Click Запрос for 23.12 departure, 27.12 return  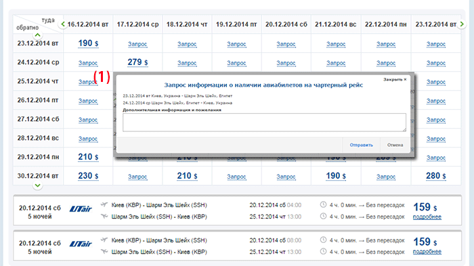point(436,120)
